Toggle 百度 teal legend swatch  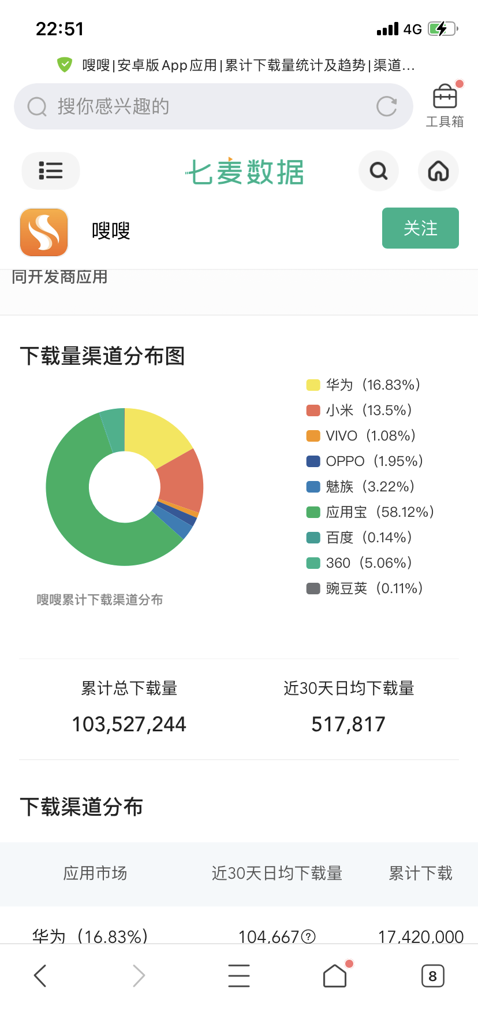click(313, 538)
